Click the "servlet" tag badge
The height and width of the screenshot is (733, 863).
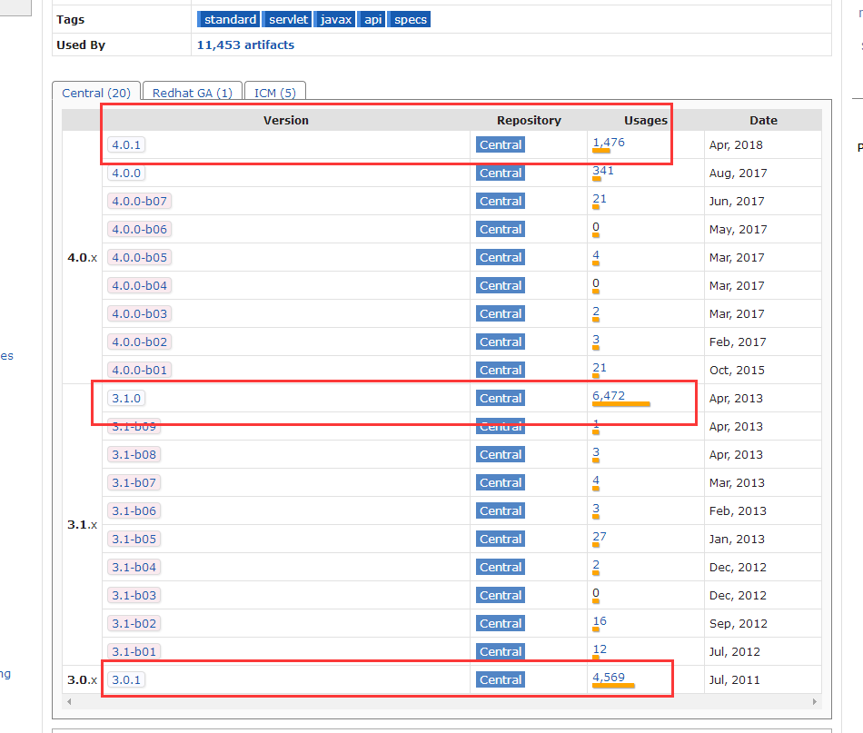point(287,18)
